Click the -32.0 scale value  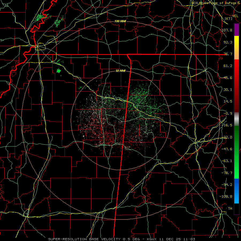tap(227, 137)
